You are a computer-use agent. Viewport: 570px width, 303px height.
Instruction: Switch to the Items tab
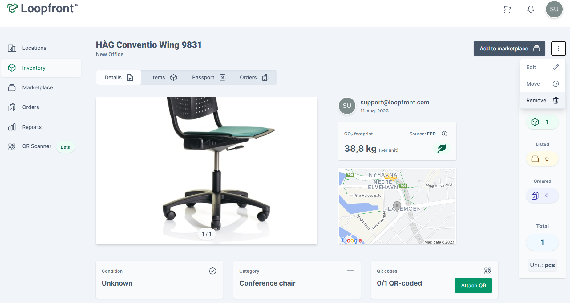click(164, 77)
